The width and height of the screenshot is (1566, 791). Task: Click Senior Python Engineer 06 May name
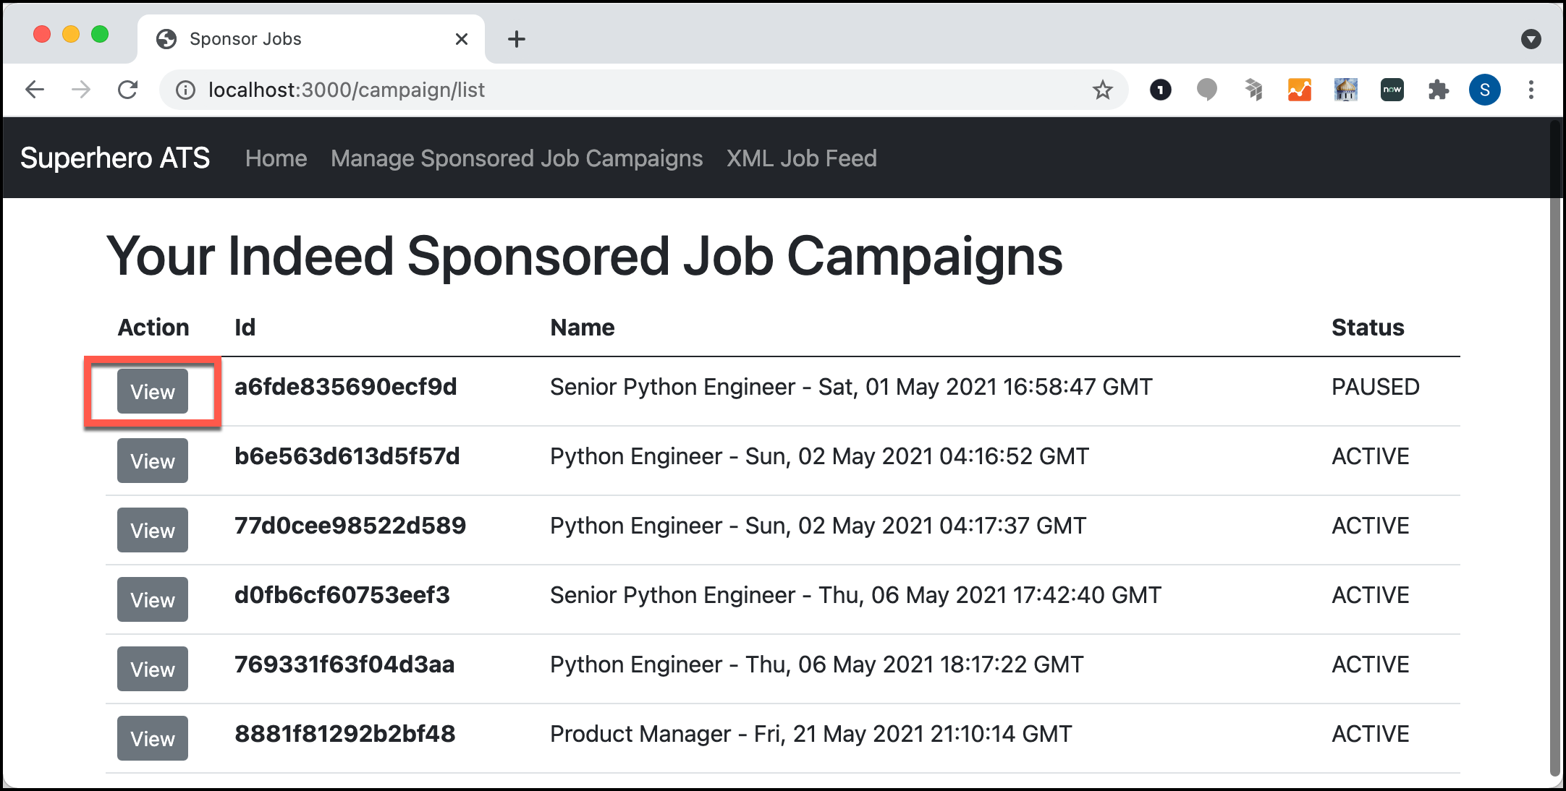point(855,595)
